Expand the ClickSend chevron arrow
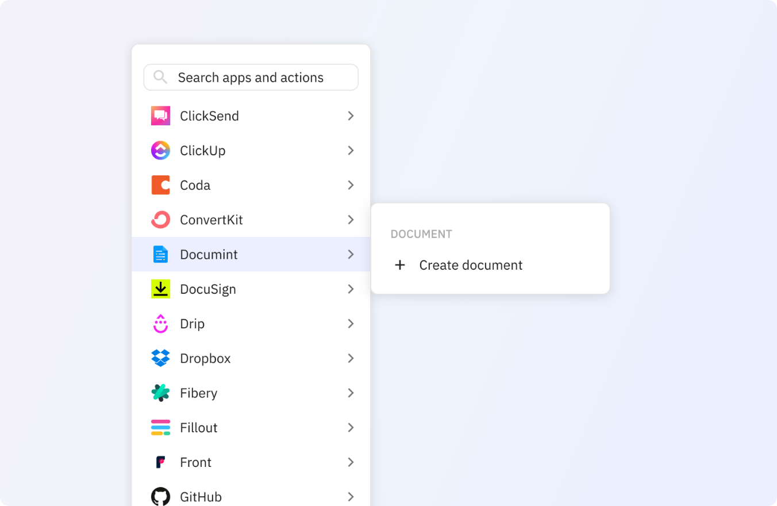The image size is (777, 506). tap(351, 116)
